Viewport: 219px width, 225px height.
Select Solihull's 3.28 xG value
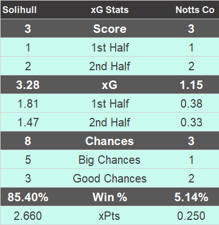(28, 85)
